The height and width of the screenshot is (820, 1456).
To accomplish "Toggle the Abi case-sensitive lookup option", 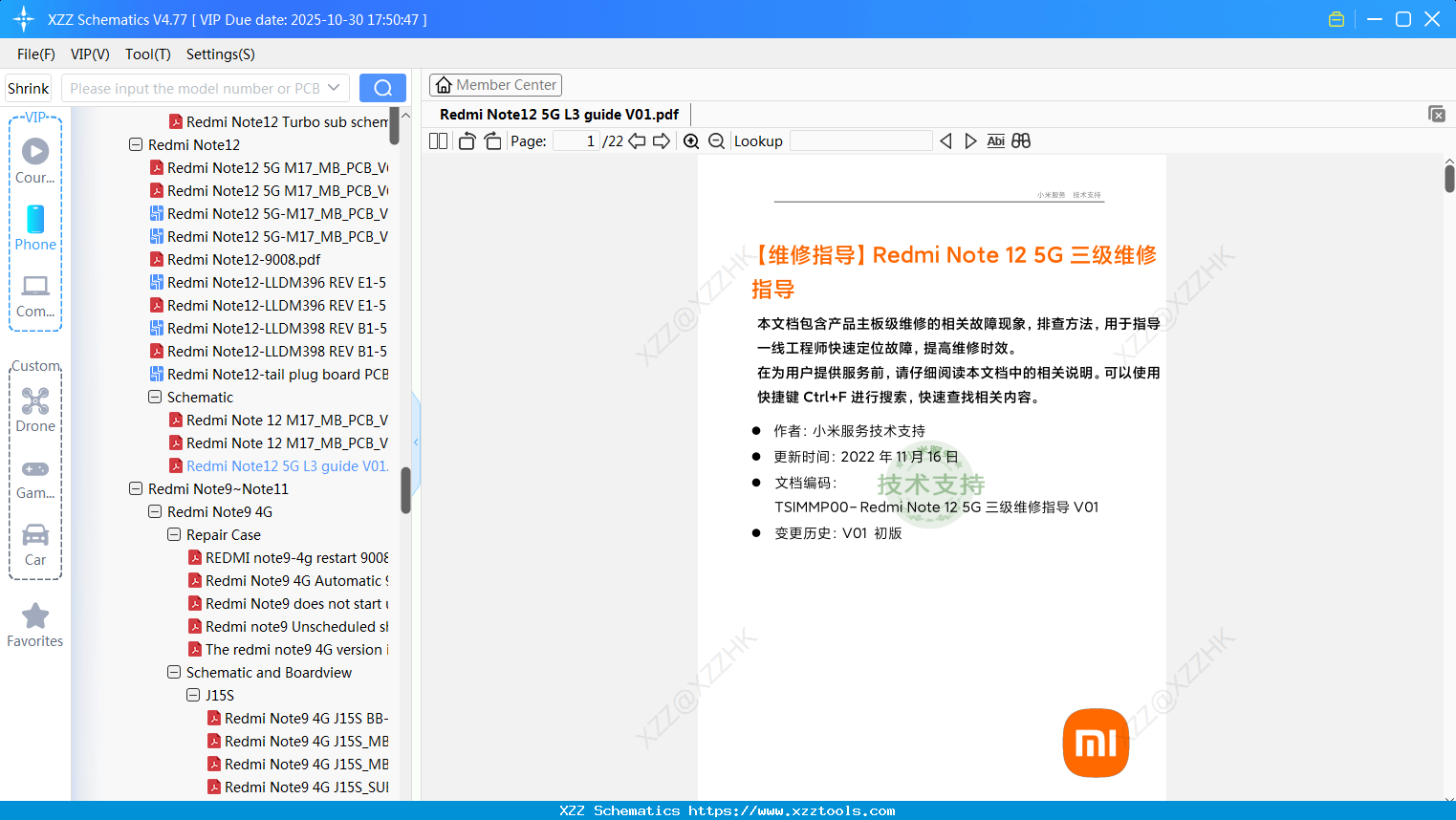I will click(995, 140).
